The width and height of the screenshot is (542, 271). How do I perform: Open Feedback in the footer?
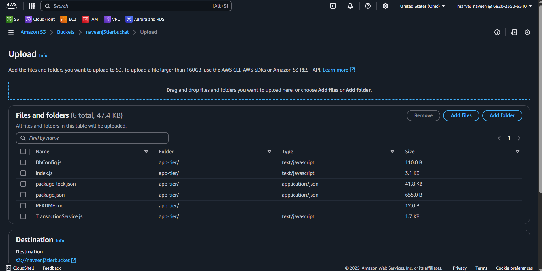tap(52, 268)
